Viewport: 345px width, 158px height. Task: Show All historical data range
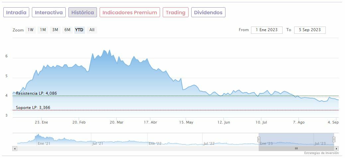point(92,30)
